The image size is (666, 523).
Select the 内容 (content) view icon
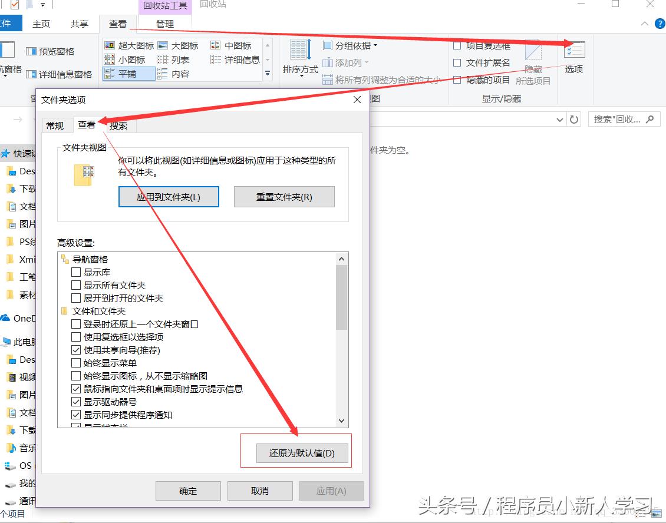179,73
